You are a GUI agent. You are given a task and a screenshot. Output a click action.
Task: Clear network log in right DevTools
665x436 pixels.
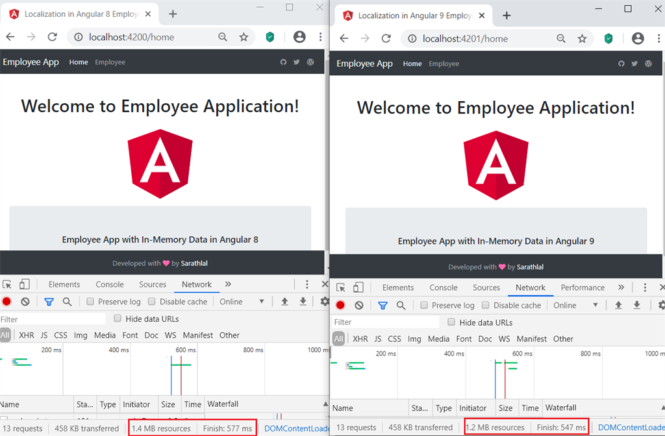click(x=359, y=305)
